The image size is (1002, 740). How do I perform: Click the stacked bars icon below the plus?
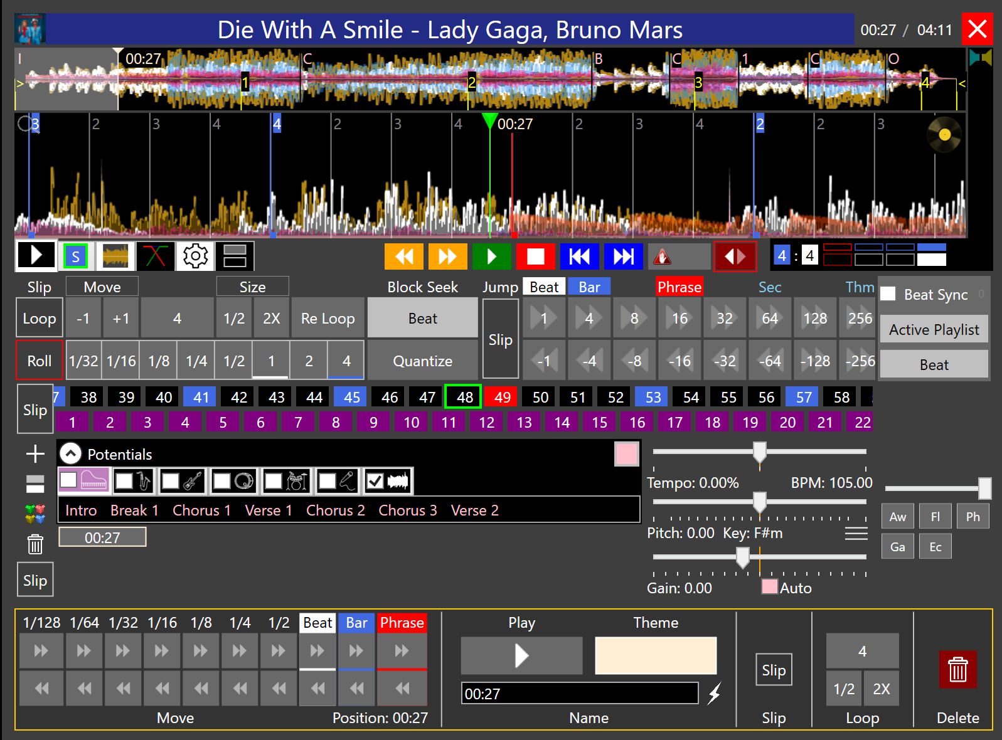click(x=35, y=484)
